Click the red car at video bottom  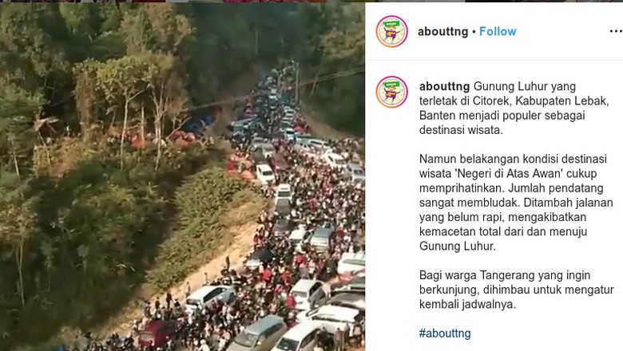157,333
